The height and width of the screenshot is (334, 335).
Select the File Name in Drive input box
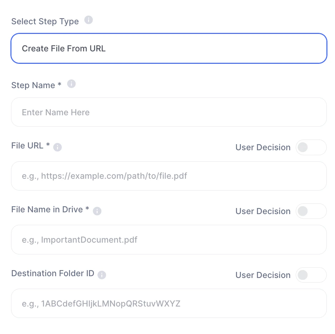click(169, 240)
